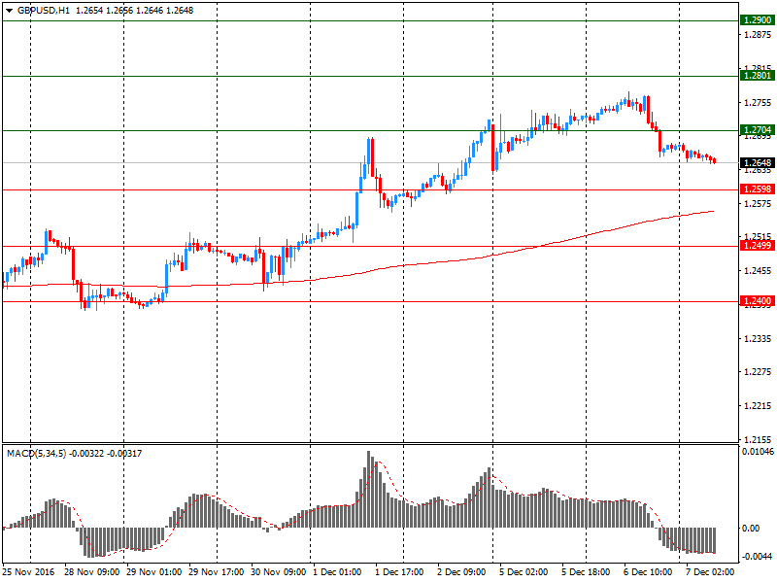777x583 pixels.
Task: Select the 30 Nov 09:00 time label
Action: point(279,572)
